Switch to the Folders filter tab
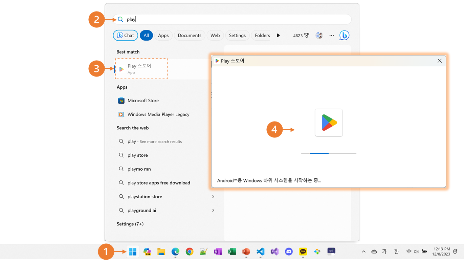Screen dimensions: 464x262 tap(262, 35)
